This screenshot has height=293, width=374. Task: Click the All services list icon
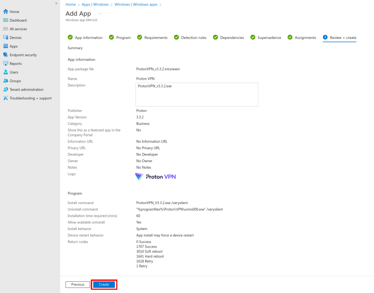[x=6, y=29]
